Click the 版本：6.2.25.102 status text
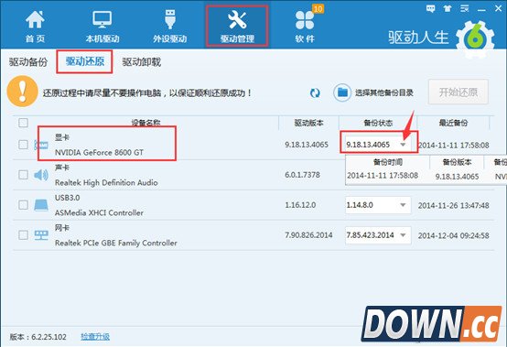Viewport: 507px width, 347px height. [38, 337]
